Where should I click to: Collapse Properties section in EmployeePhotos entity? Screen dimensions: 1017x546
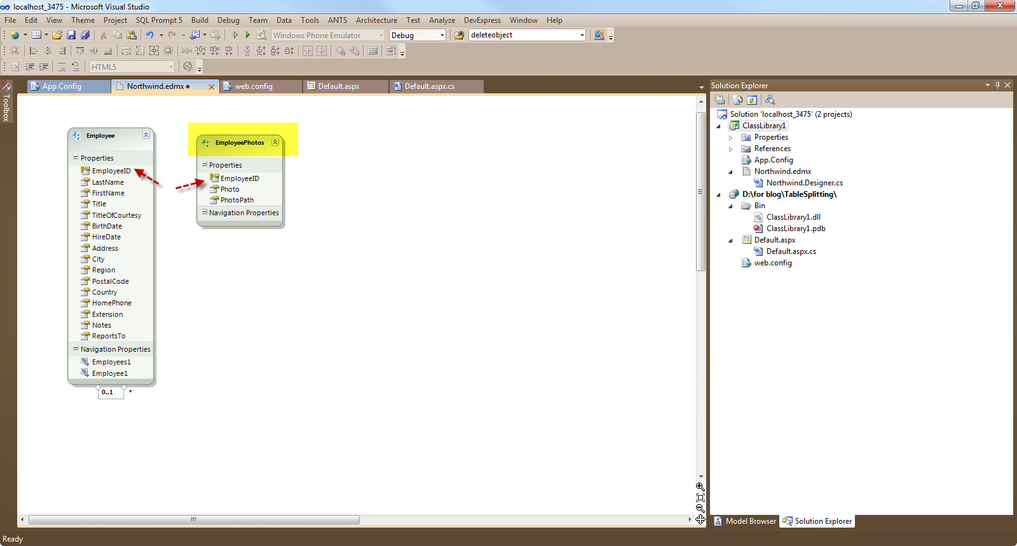(205, 164)
